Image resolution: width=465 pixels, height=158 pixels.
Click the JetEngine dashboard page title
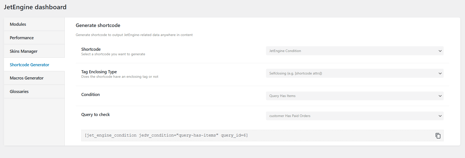coord(35,7)
